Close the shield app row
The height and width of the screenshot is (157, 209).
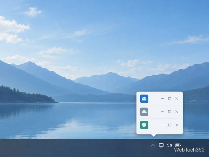point(177,125)
